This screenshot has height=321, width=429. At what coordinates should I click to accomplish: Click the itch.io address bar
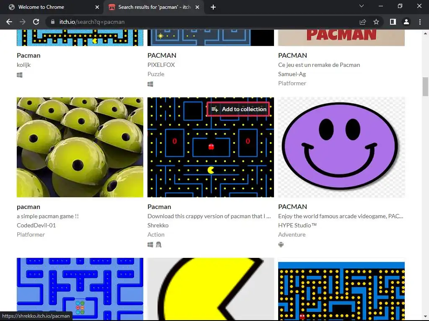pyautogui.click(x=202, y=22)
